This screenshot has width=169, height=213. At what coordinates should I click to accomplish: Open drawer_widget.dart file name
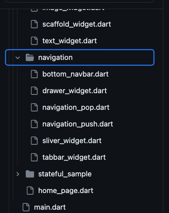(x=75, y=91)
